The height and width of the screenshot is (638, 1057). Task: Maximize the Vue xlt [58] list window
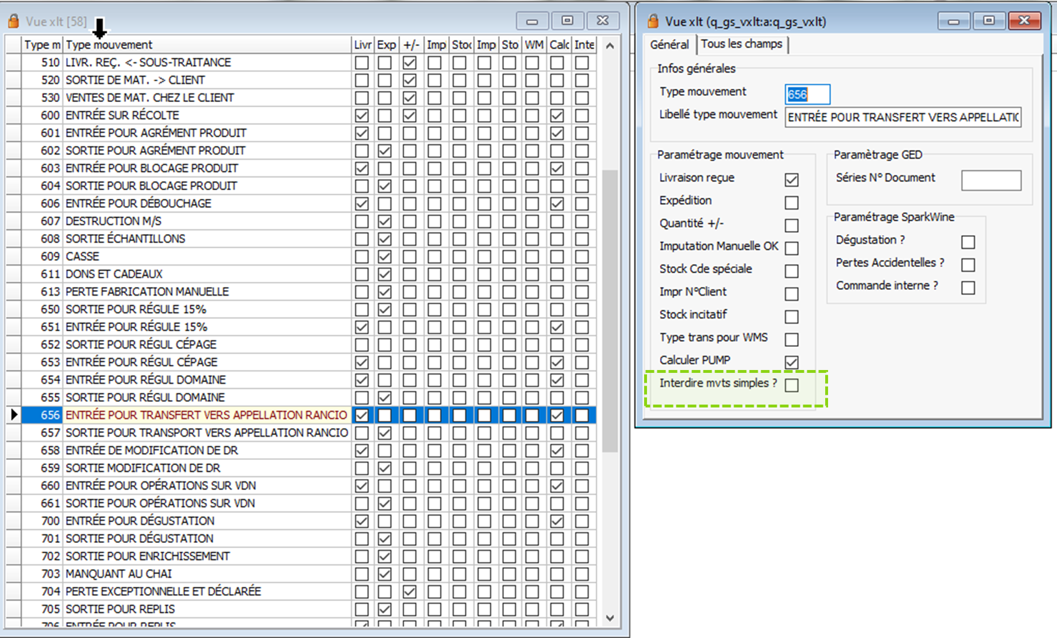[567, 21]
